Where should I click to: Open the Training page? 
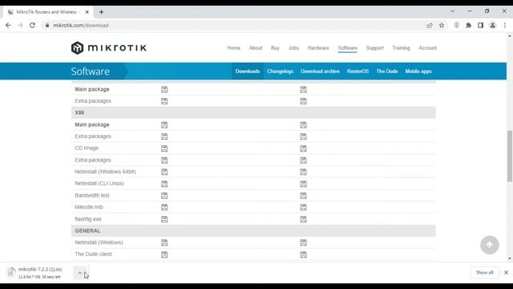[401, 48]
